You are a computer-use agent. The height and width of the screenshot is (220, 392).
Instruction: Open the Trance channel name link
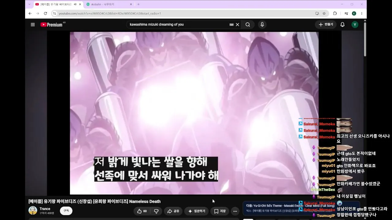pos(45,209)
